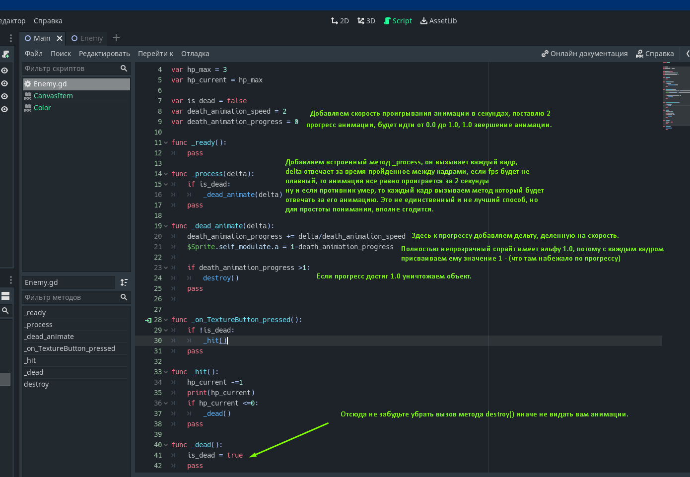Focus the Фильтр скриптов input field

tap(69, 68)
